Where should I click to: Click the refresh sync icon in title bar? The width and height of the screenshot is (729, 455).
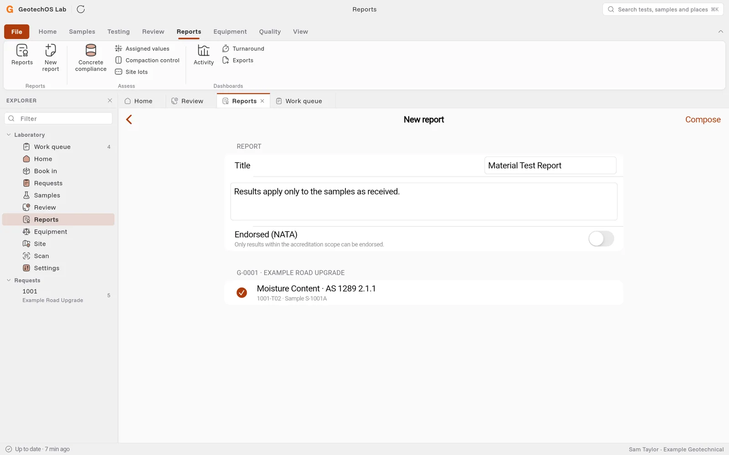(x=81, y=9)
